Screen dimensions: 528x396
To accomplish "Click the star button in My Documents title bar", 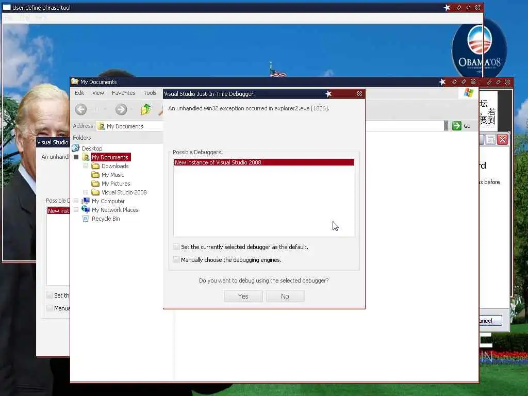I will tap(442, 82).
